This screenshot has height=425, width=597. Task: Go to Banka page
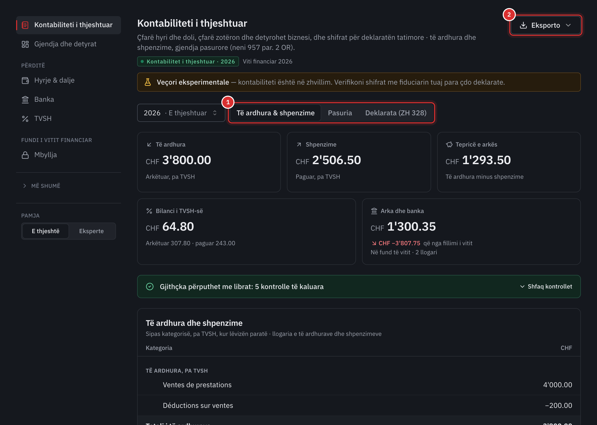point(68,99)
